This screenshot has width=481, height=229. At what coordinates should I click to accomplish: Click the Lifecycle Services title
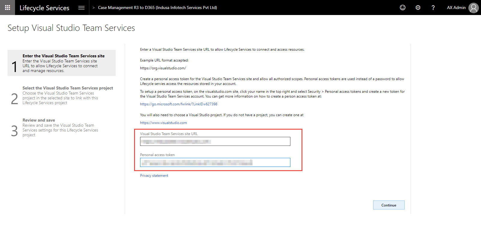[x=44, y=8]
